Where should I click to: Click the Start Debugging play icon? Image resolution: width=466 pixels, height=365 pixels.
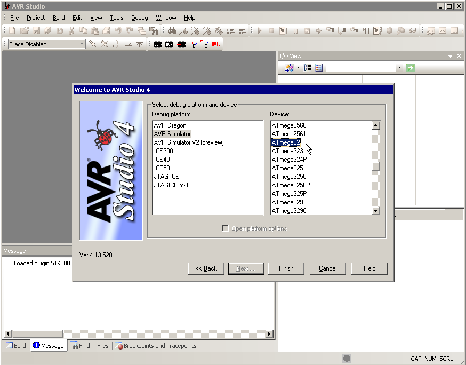point(260,30)
